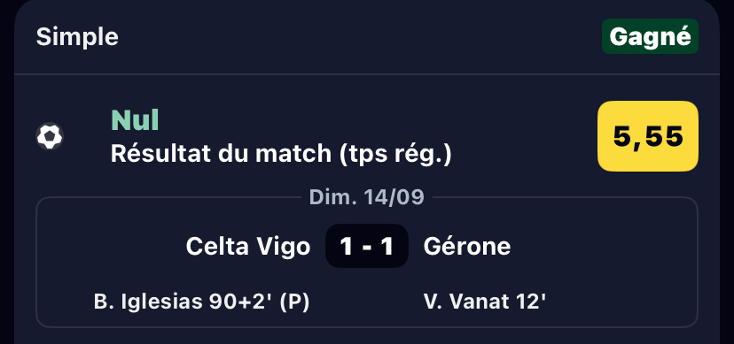Tap the 1 - 1 score box
Screen dimensions: 734x344
click(367, 246)
